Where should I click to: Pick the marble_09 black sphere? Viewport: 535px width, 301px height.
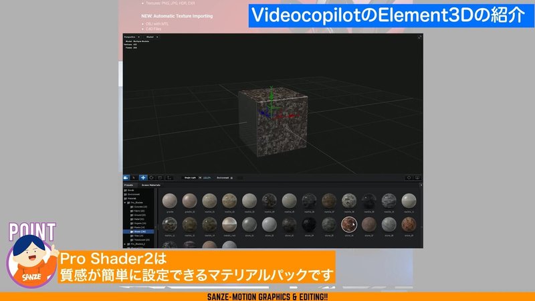(369, 201)
